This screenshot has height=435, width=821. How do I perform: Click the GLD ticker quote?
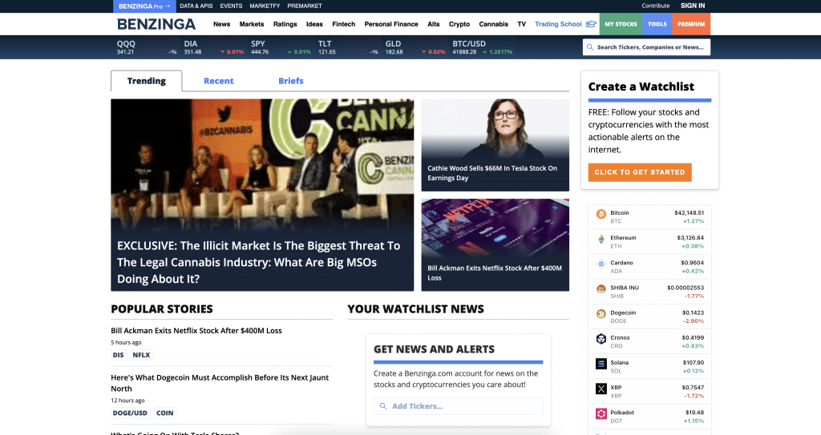(x=415, y=47)
